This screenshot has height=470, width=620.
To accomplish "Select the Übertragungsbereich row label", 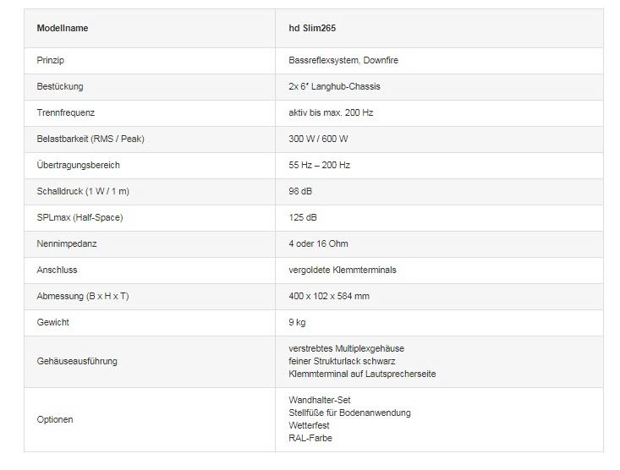I will click(78, 165).
